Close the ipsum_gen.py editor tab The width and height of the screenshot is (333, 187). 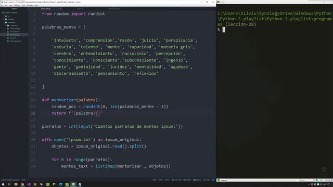point(60,9)
